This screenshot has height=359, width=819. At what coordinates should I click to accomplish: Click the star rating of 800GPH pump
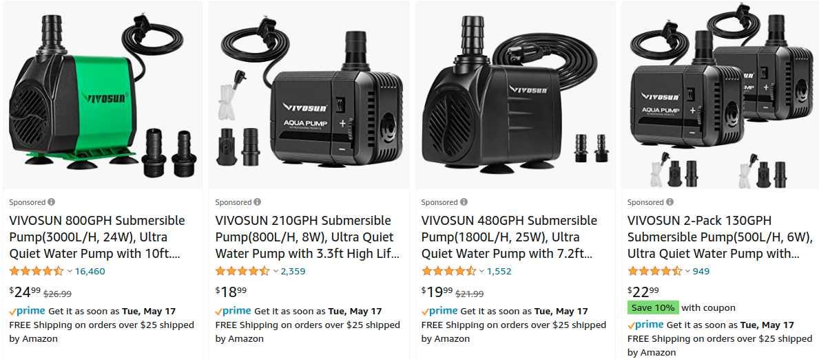coord(37,271)
